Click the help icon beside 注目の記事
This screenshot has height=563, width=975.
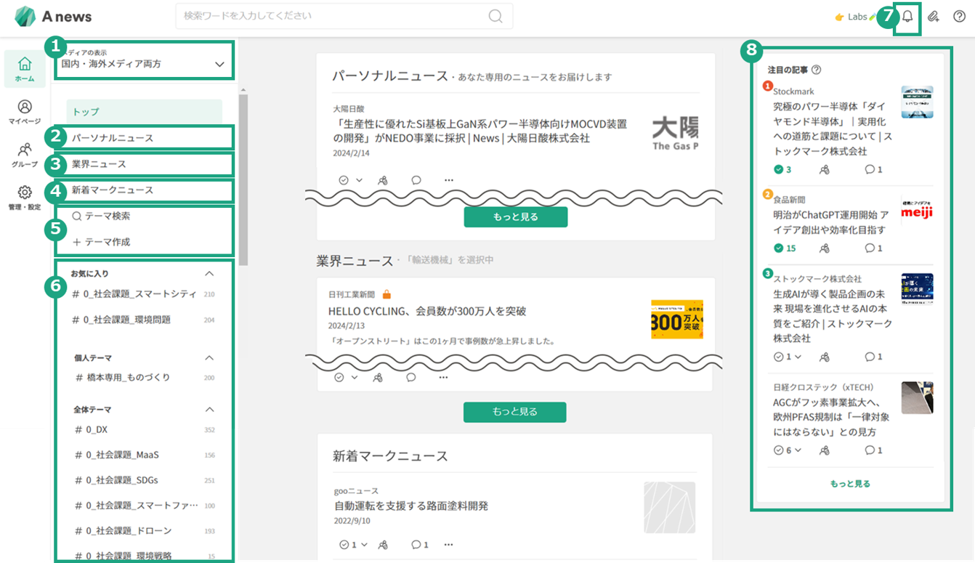816,70
